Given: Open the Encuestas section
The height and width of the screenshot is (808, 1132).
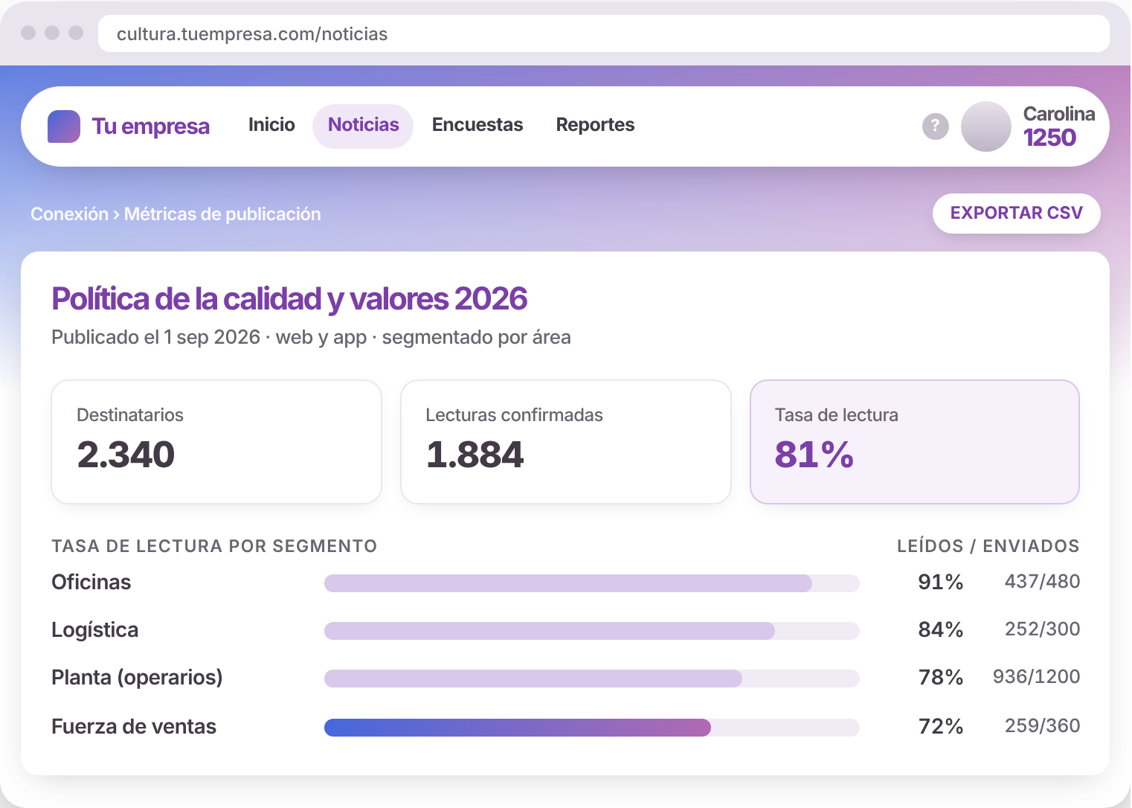Looking at the screenshot, I should (x=477, y=125).
